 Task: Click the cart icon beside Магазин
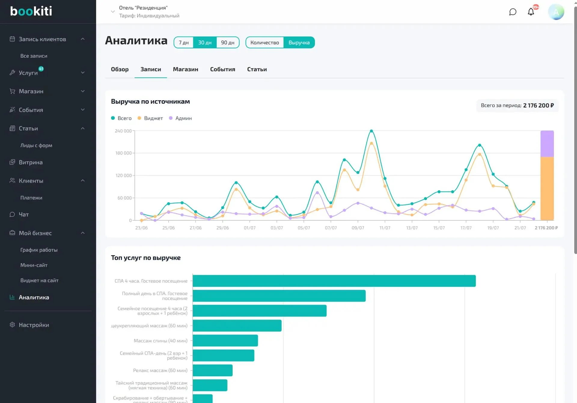tap(12, 91)
